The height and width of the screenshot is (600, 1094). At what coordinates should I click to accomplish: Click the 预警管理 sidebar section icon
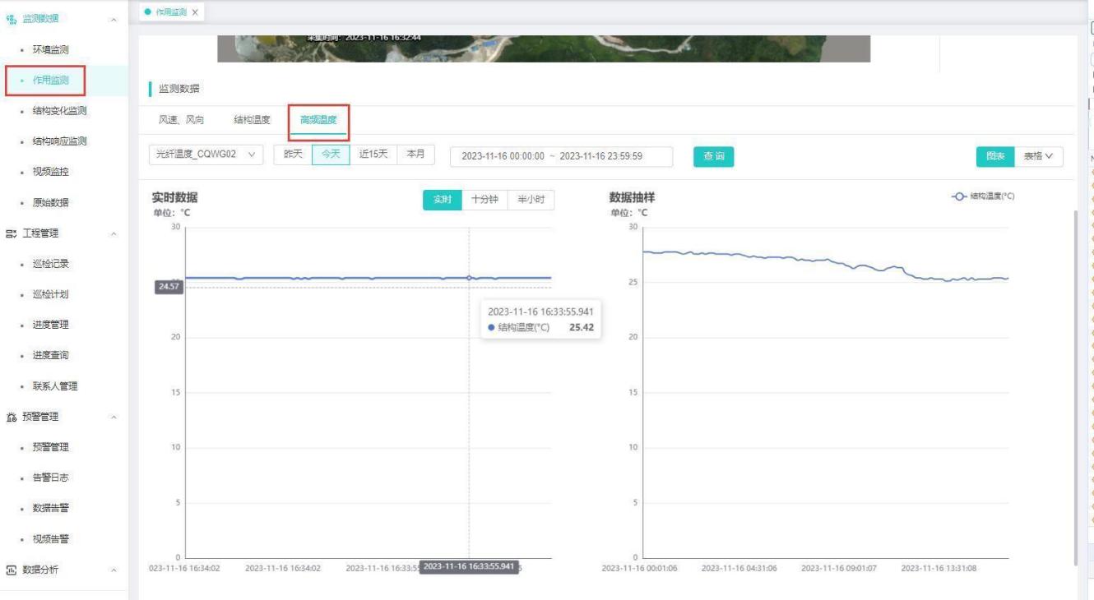(x=12, y=418)
